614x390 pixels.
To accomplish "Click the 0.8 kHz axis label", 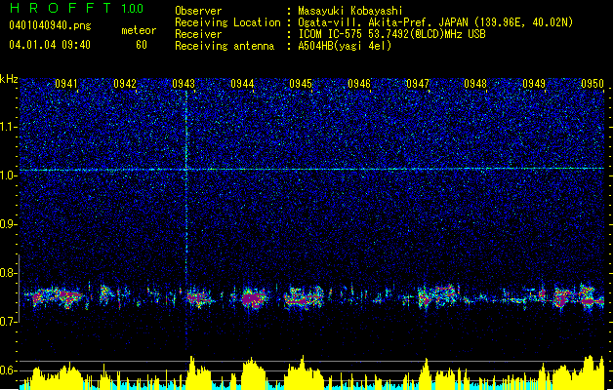I will (8, 273).
